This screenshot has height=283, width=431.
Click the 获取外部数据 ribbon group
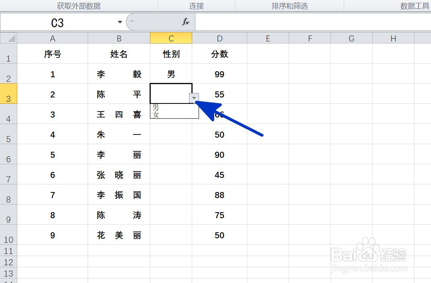point(78,6)
